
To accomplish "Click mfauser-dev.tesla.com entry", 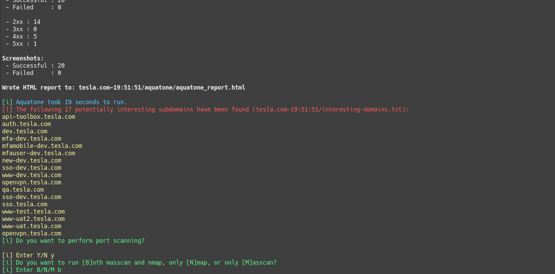I will 39,153.
